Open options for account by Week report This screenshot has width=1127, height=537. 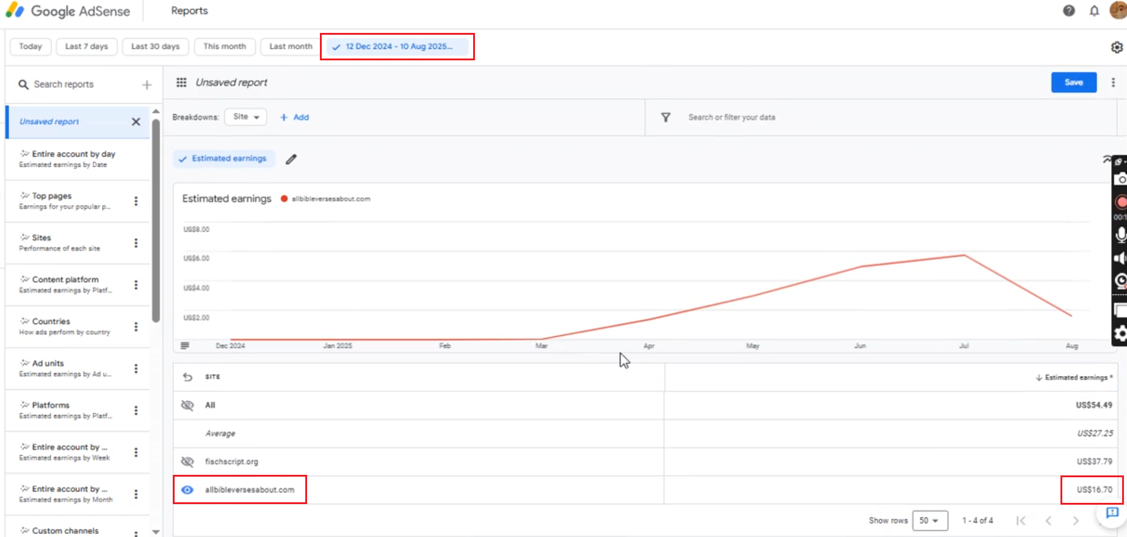pyautogui.click(x=136, y=452)
